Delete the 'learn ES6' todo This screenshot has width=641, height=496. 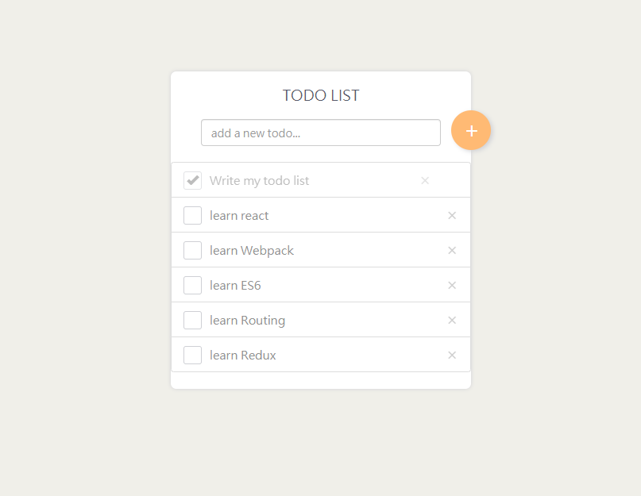click(x=452, y=285)
